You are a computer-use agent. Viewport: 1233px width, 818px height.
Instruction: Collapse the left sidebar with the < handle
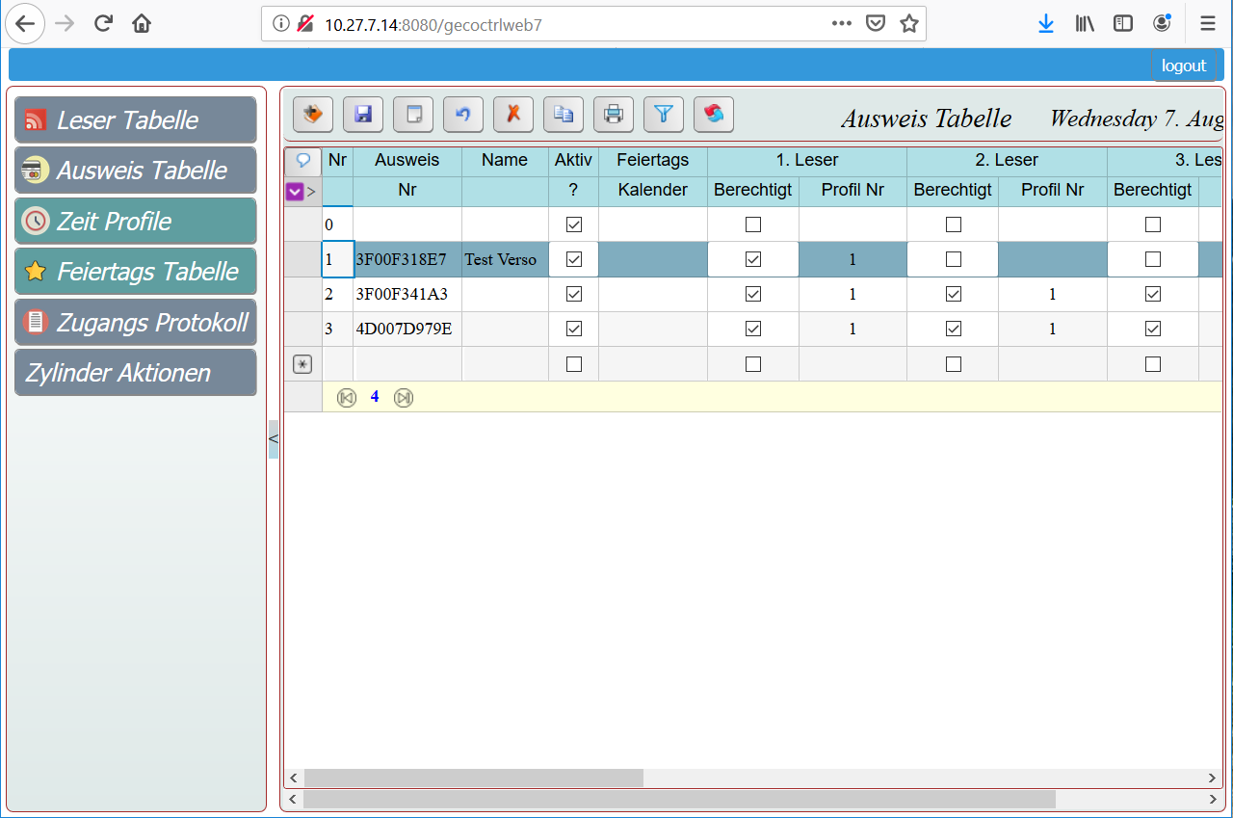(x=273, y=439)
